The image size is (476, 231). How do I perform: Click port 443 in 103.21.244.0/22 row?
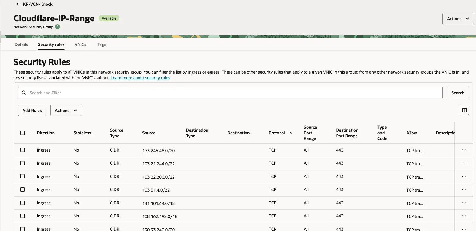click(339, 163)
